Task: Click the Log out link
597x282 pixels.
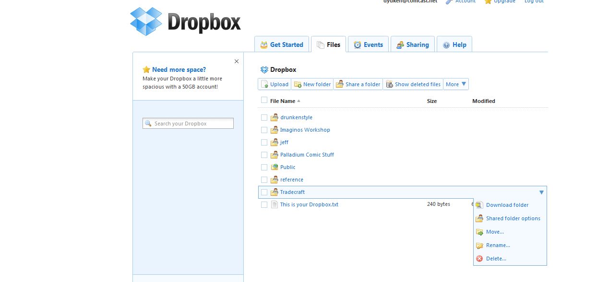Action: pos(534,1)
